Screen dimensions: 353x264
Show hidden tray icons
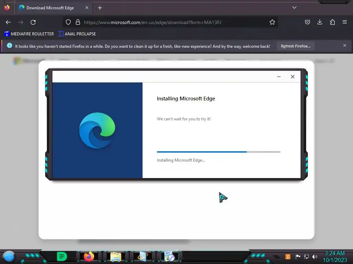tap(277, 257)
